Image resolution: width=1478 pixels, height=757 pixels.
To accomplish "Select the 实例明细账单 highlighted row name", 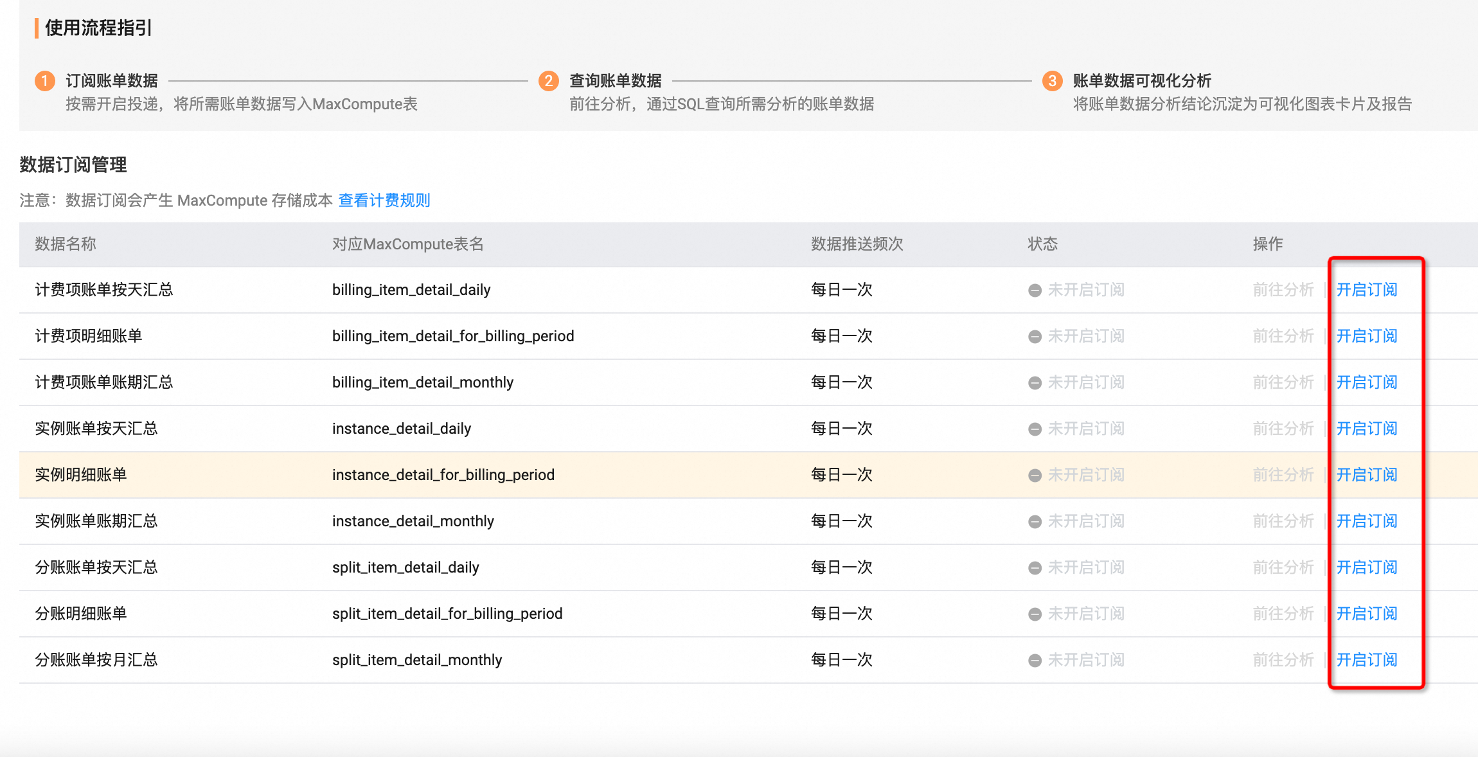I will click(x=81, y=475).
